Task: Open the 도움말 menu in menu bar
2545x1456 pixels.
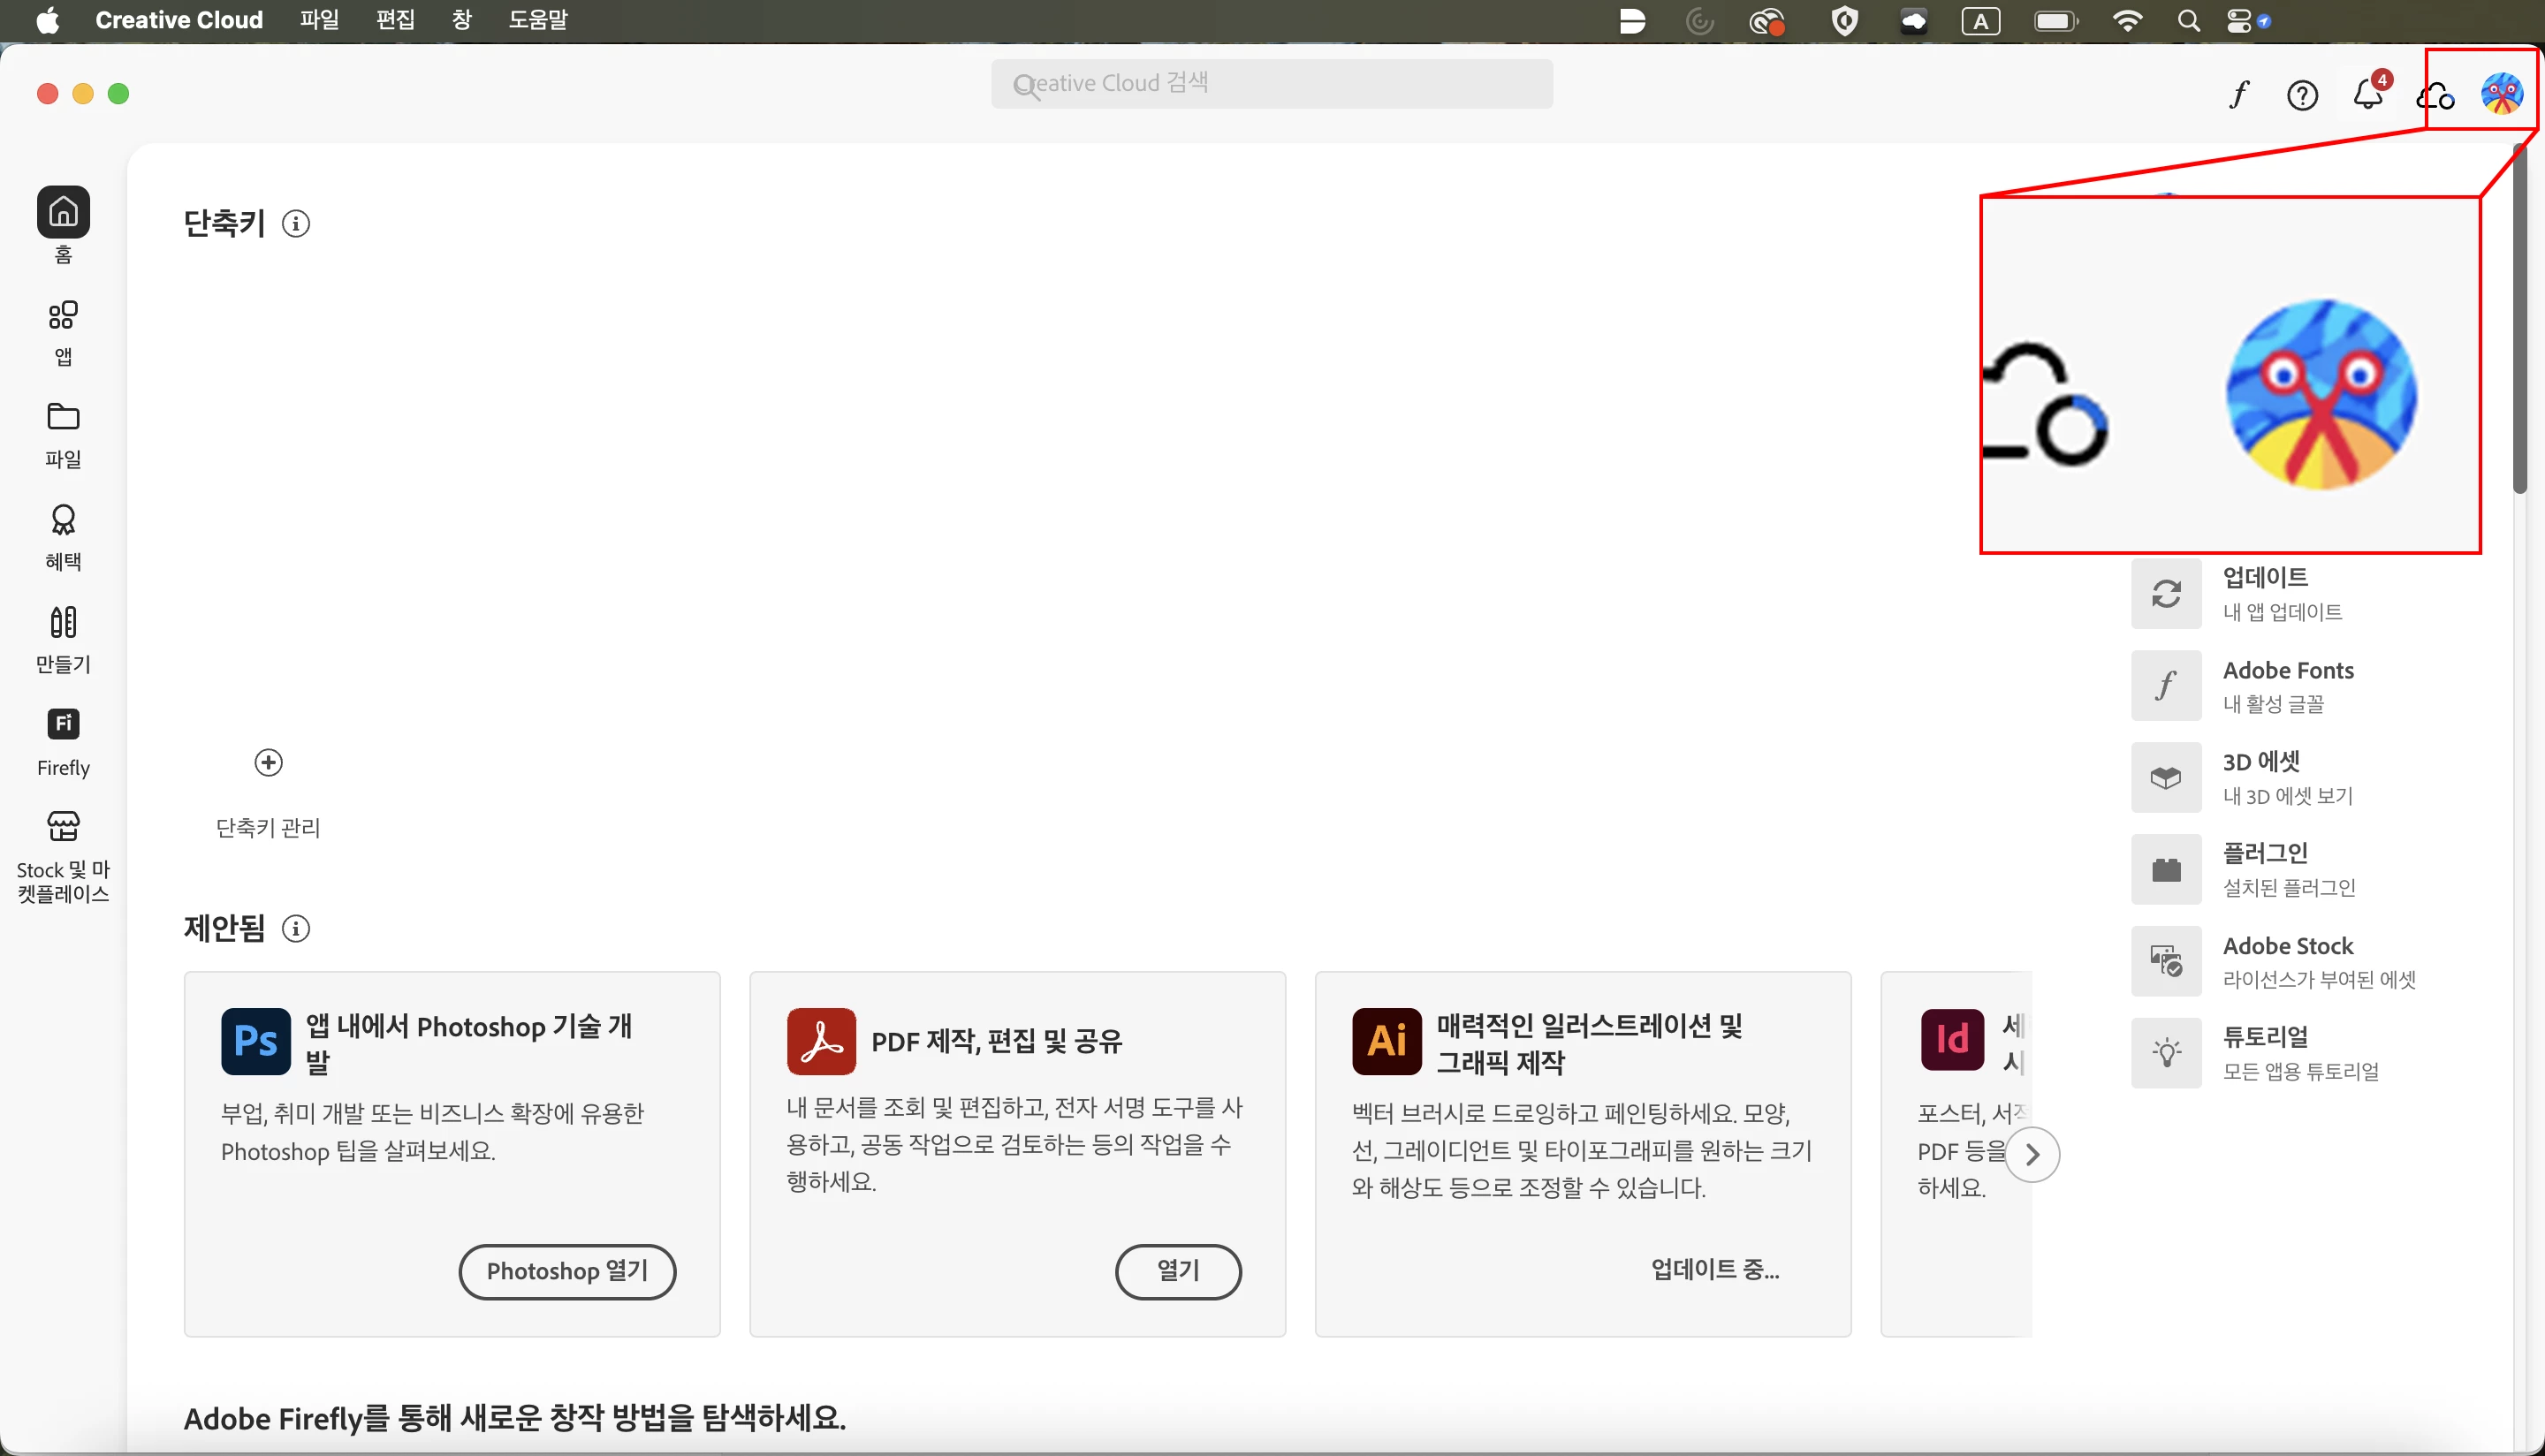Action: tap(537, 20)
